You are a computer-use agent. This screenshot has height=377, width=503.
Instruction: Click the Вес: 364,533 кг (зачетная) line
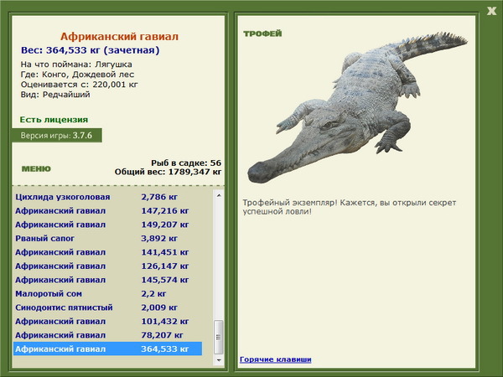click(91, 50)
